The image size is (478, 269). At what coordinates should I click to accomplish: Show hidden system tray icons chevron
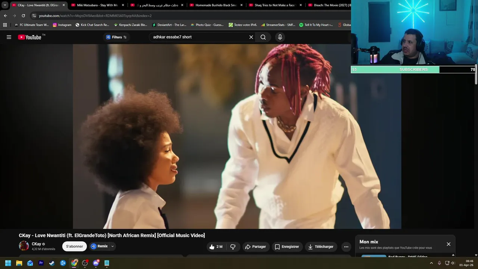431,263
